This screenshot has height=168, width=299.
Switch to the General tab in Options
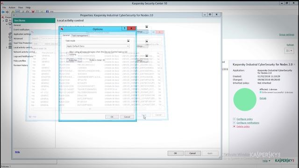pyautogui.click(x=66, y=35)
